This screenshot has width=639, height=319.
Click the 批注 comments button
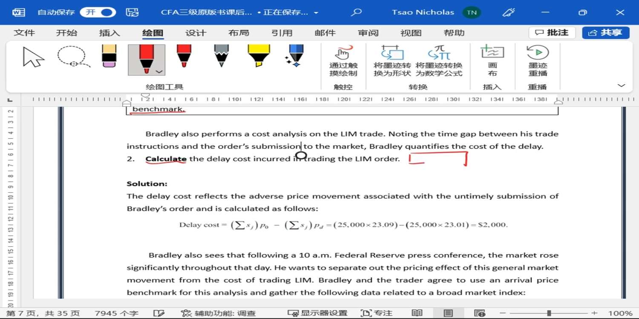(x=552, y=33)
